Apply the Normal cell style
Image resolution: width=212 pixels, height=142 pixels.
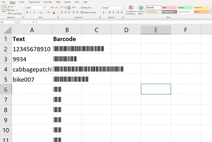click(154, 8)
